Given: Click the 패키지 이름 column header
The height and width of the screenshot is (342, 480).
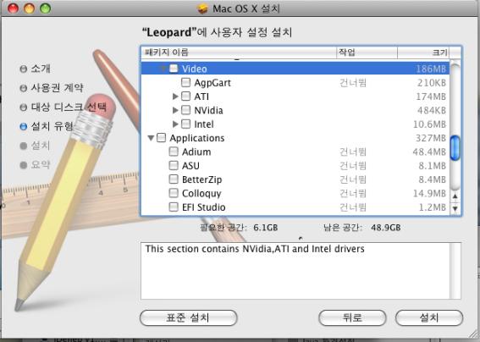Looking at the screenshot, I should (x=239, y=52).
